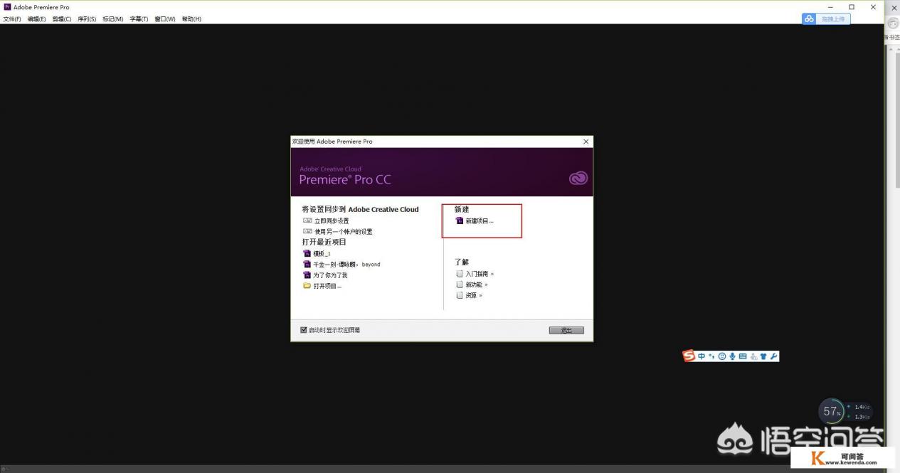The width and height of the screenshot is (900, 473).
Task: Click 打开项目... link
Action: tap(327, 286)
